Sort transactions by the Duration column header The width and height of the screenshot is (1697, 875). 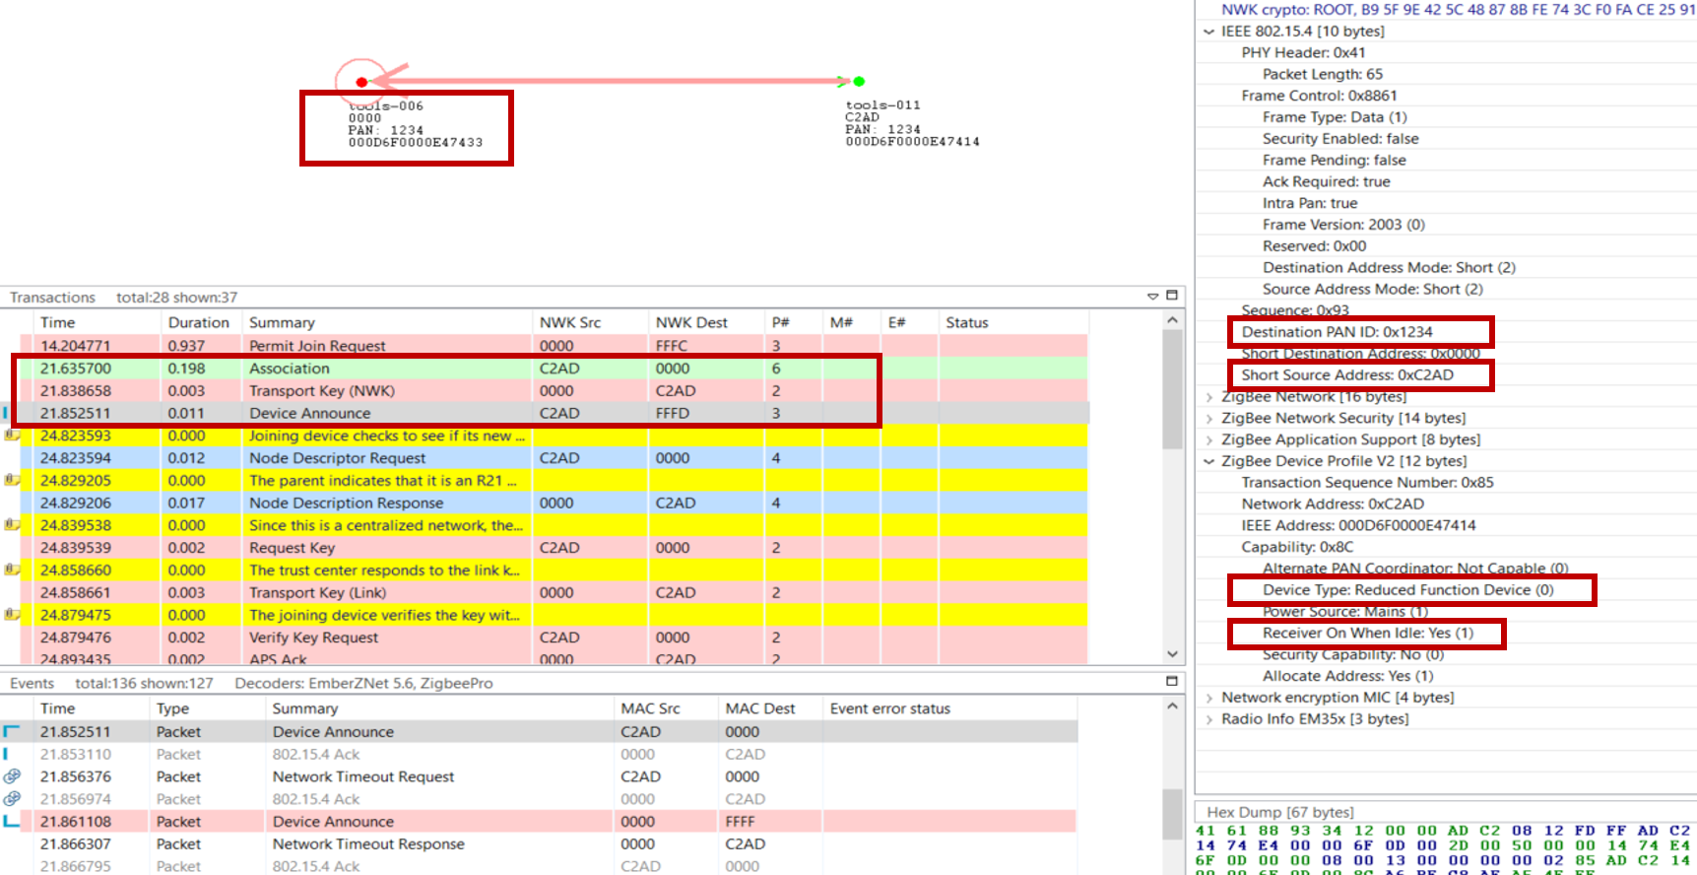click(x=198, y=322)
